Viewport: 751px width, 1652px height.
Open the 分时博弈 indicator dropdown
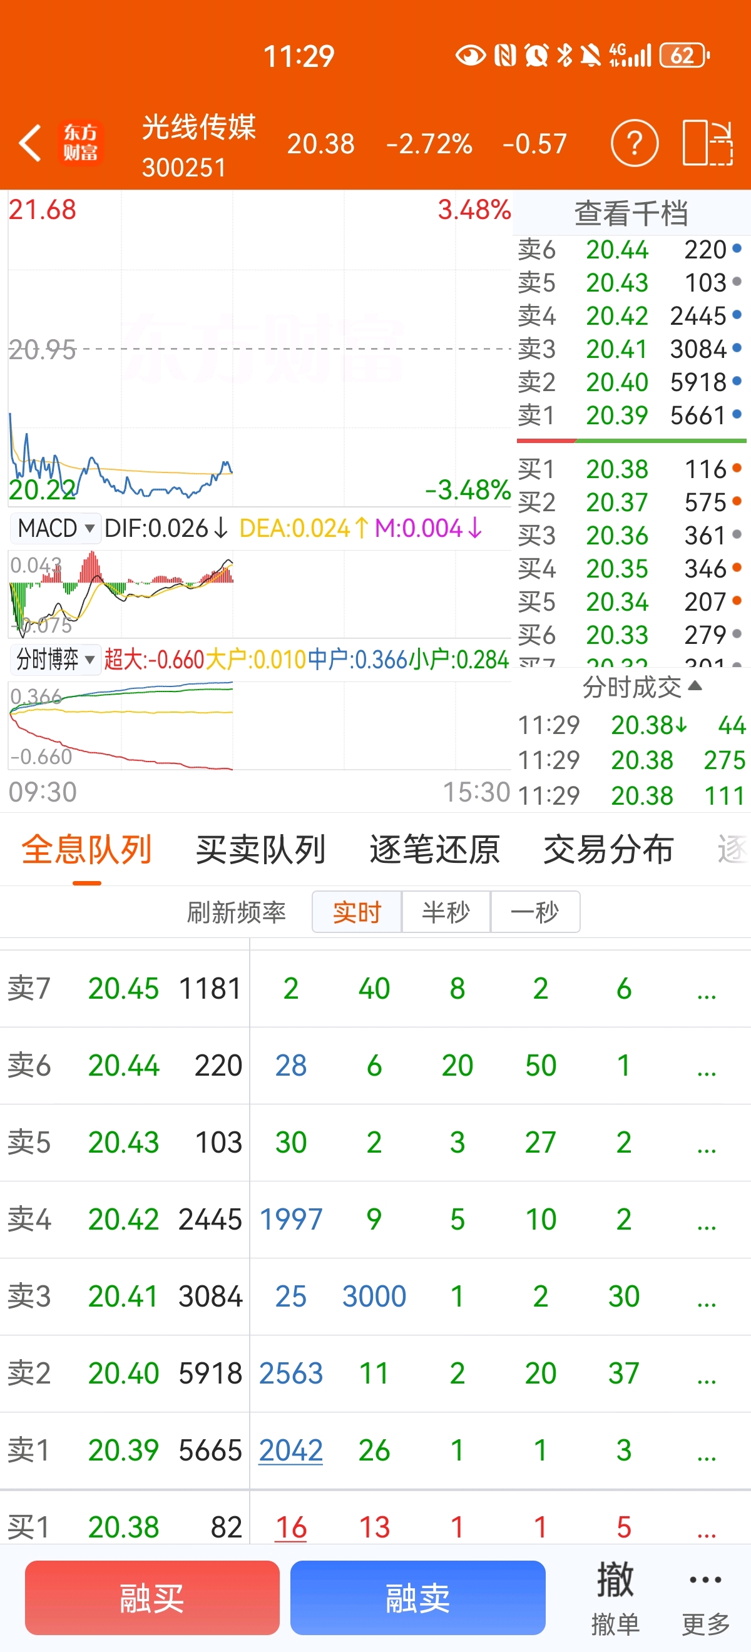click(x=56, y=660)
